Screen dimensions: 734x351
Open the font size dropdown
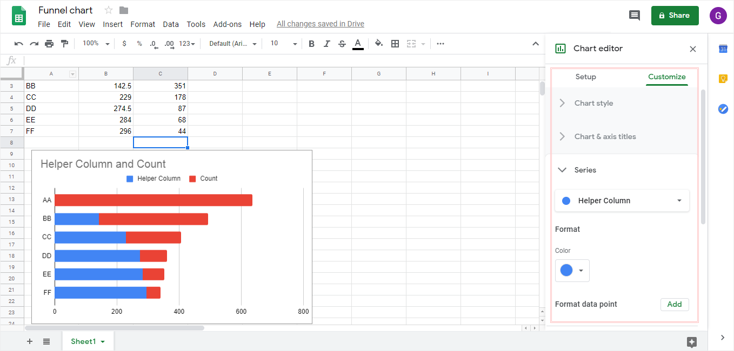(295, 44)
